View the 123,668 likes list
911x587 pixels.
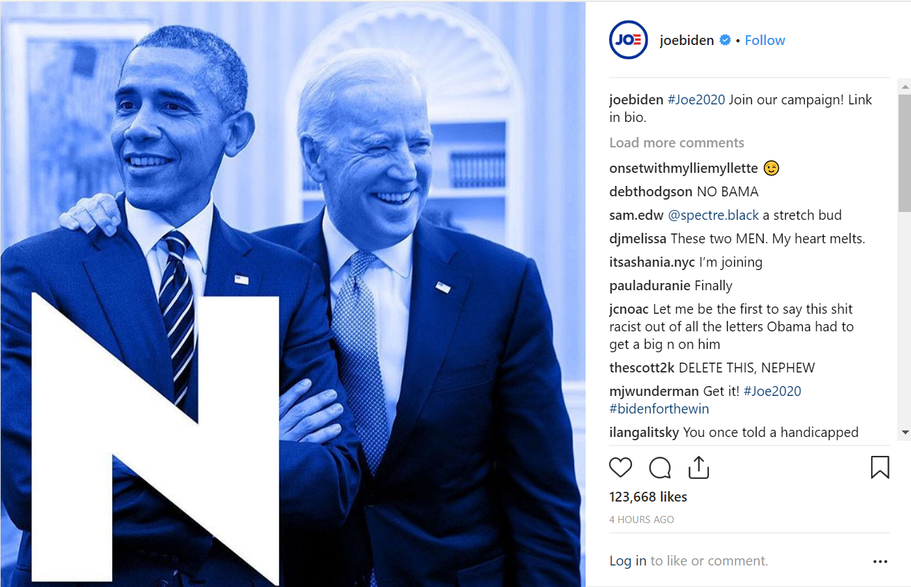click(648, 497)
